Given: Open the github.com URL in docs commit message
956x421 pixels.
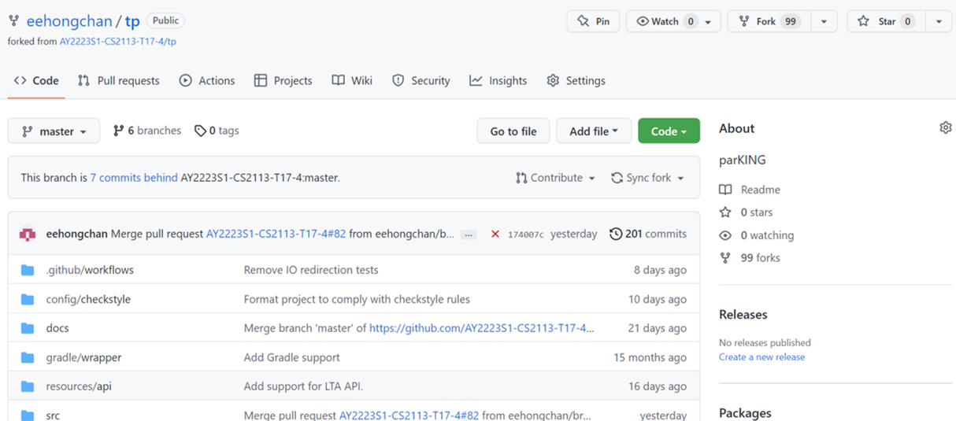Looking at the screenshot, I should click(x=482, y=328).
